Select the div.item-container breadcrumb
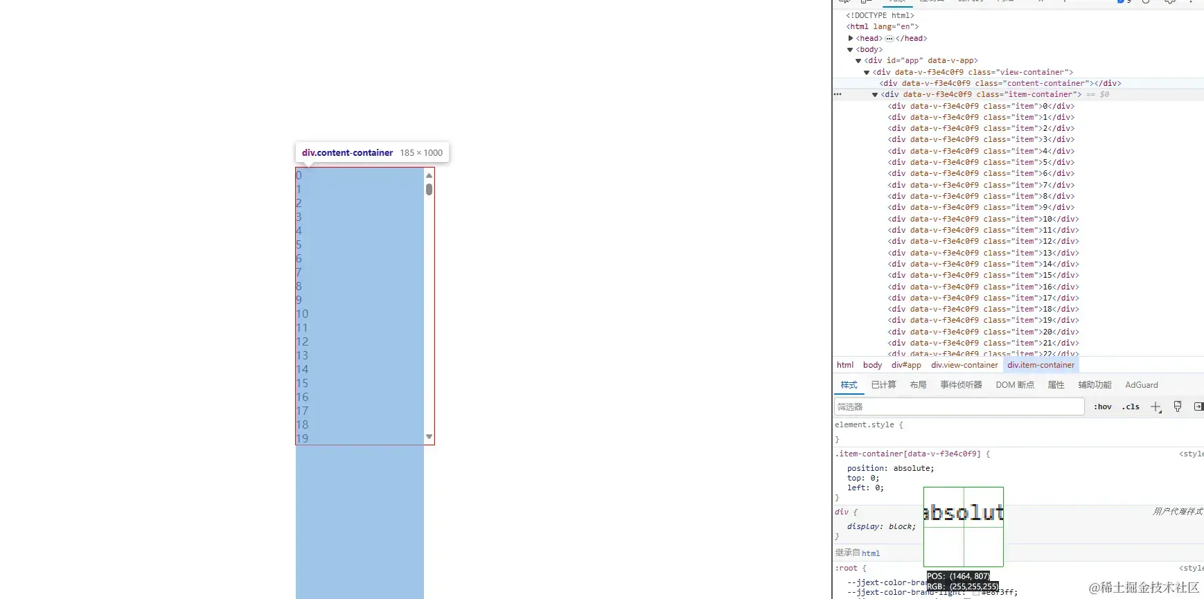The height and width of the screenshot is (599, 1204). click(x=1041, y=365)
